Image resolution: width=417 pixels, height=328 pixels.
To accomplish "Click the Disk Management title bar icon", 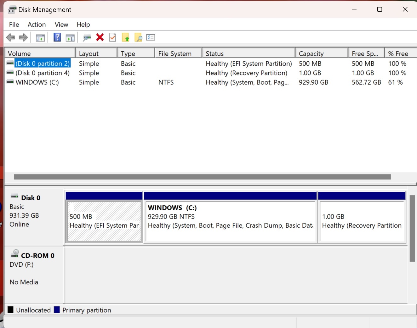I will (12, 10).
